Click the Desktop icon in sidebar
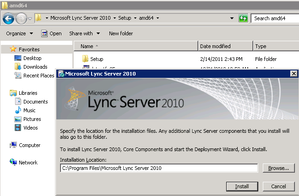Viewport: 299px width, 196px height. pyautogui.click(x=18, y=58)
